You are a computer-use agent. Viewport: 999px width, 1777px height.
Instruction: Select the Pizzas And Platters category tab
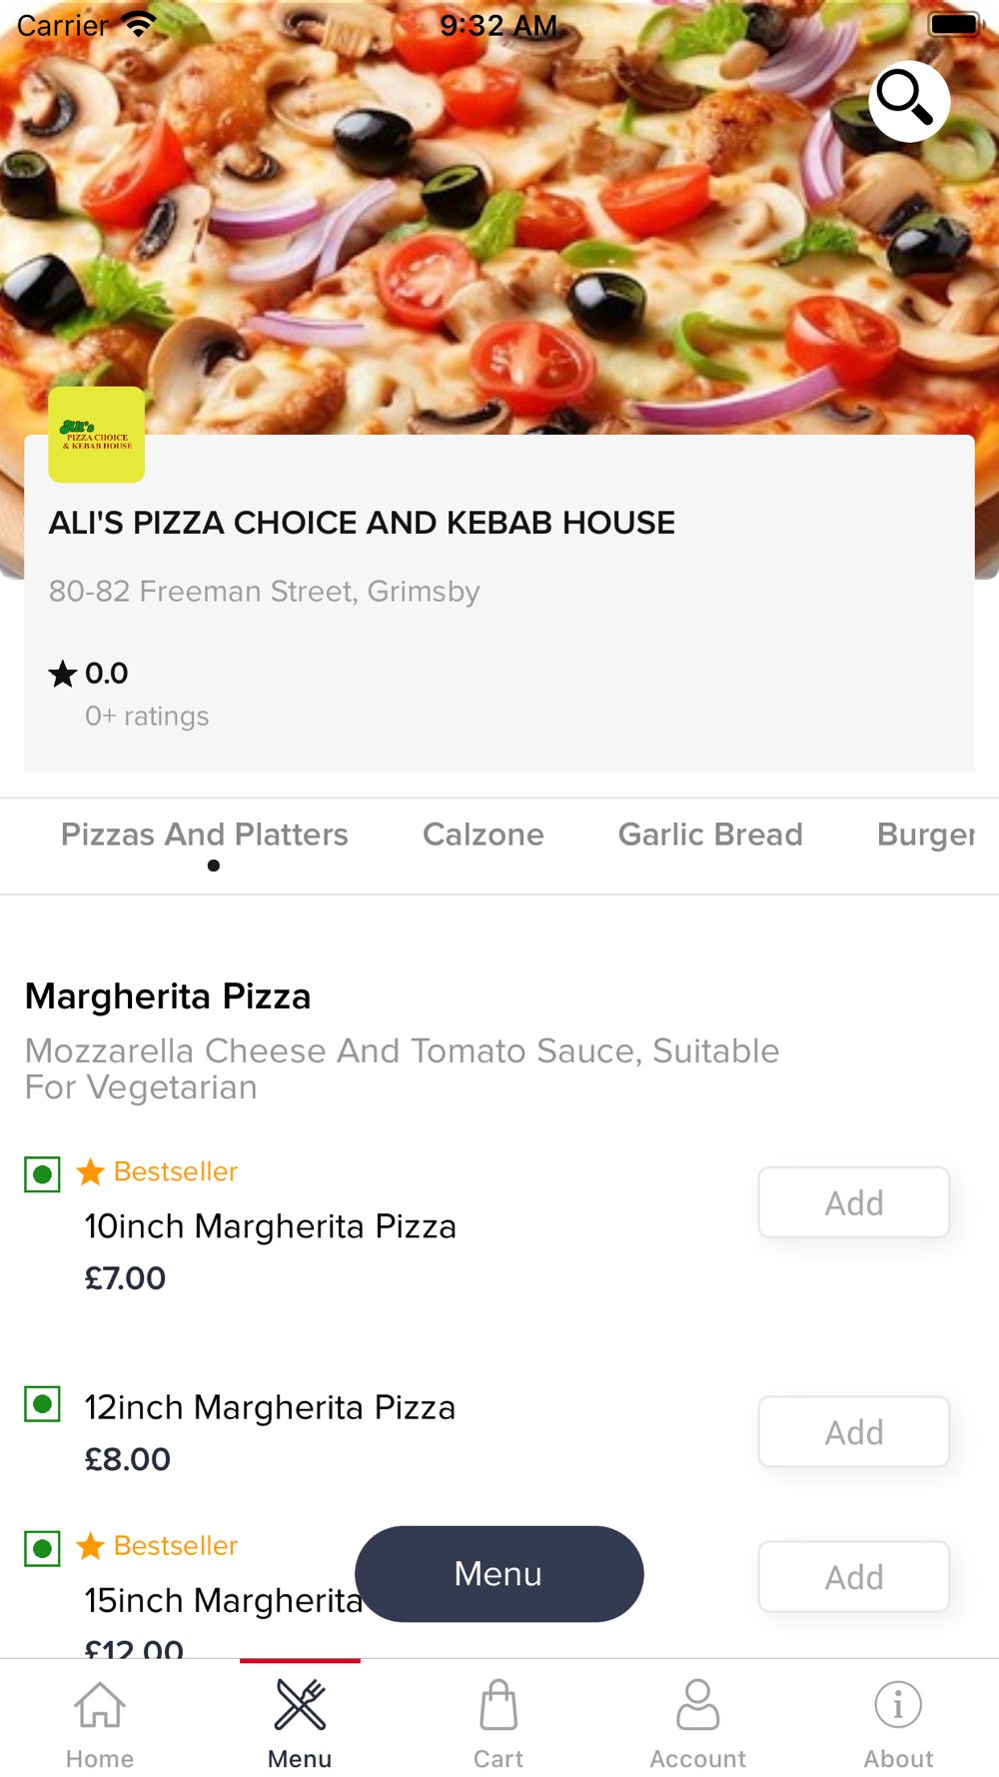tap(205, 835)
